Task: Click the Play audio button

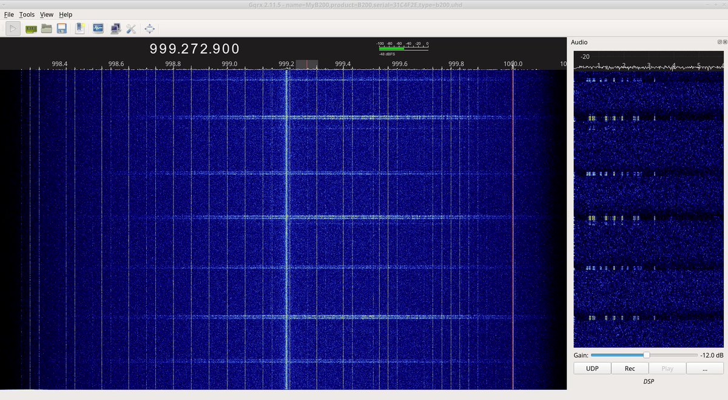Action: [x=667, y=368]
